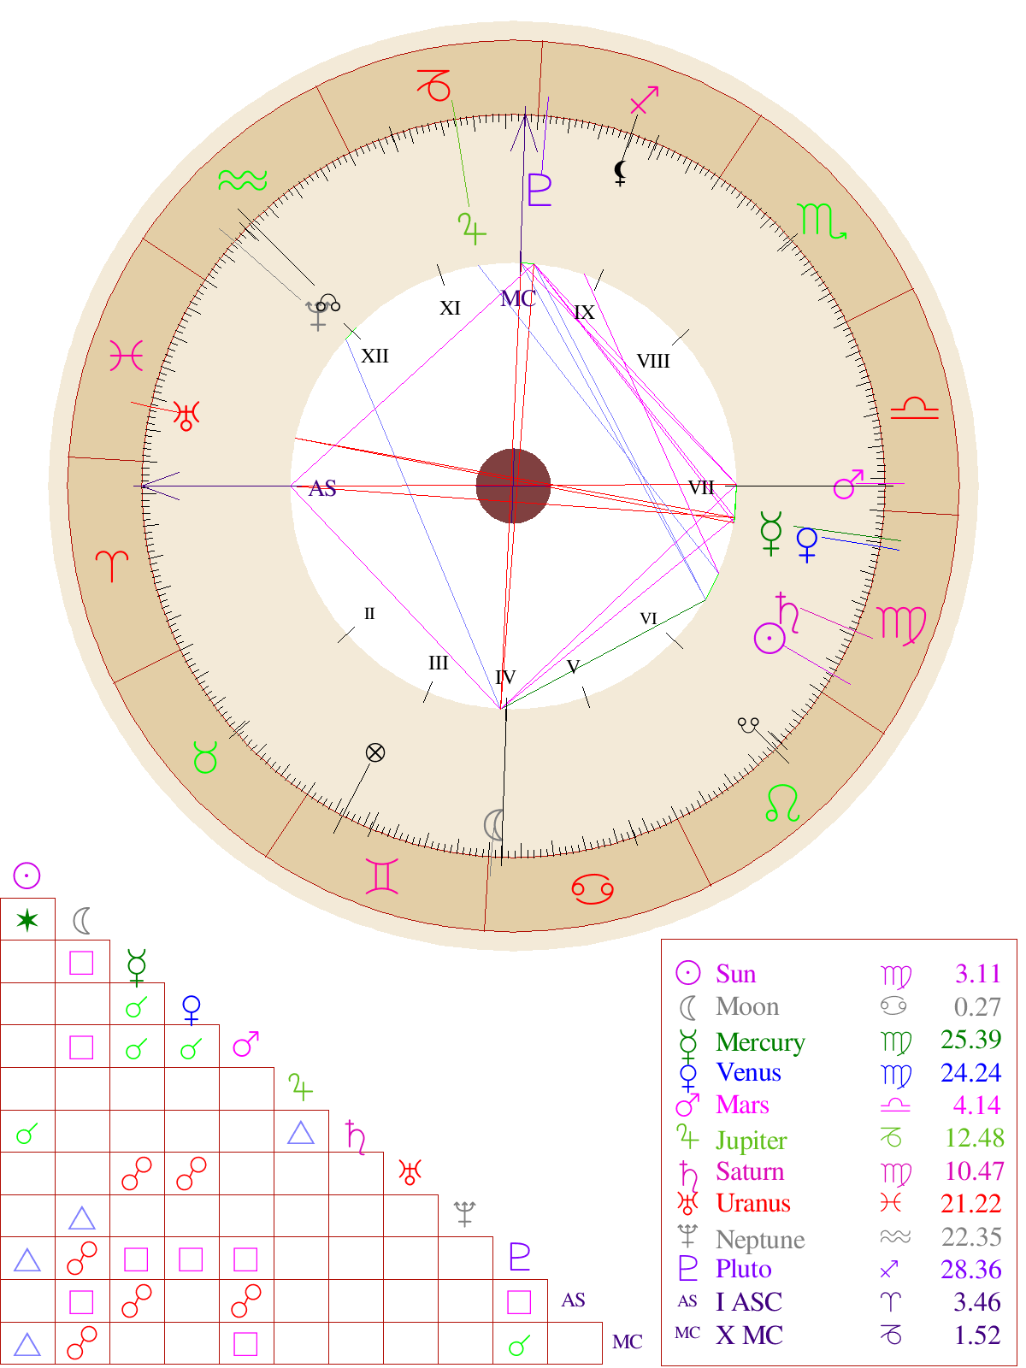Click the Mercury glyph inside the chart wheel
1026x1368 pixels.
pos(771,534)
